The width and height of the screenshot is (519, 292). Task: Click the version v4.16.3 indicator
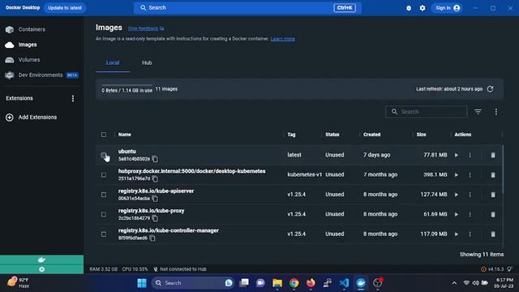[x=492, y=269]
